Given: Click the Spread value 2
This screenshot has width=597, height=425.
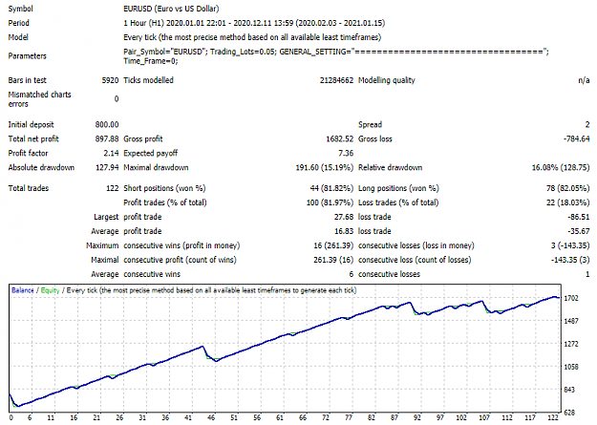Looking at the screenshot, I should coord(587,124).
